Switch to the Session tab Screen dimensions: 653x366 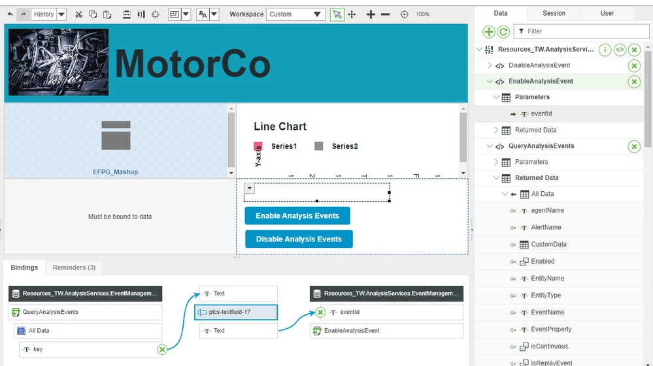point(554,13)
